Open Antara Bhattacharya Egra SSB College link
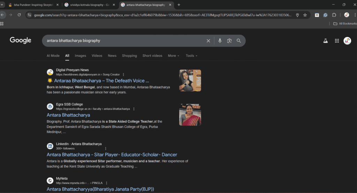Viewport: 357px width, 193px height. click(68, 115)
